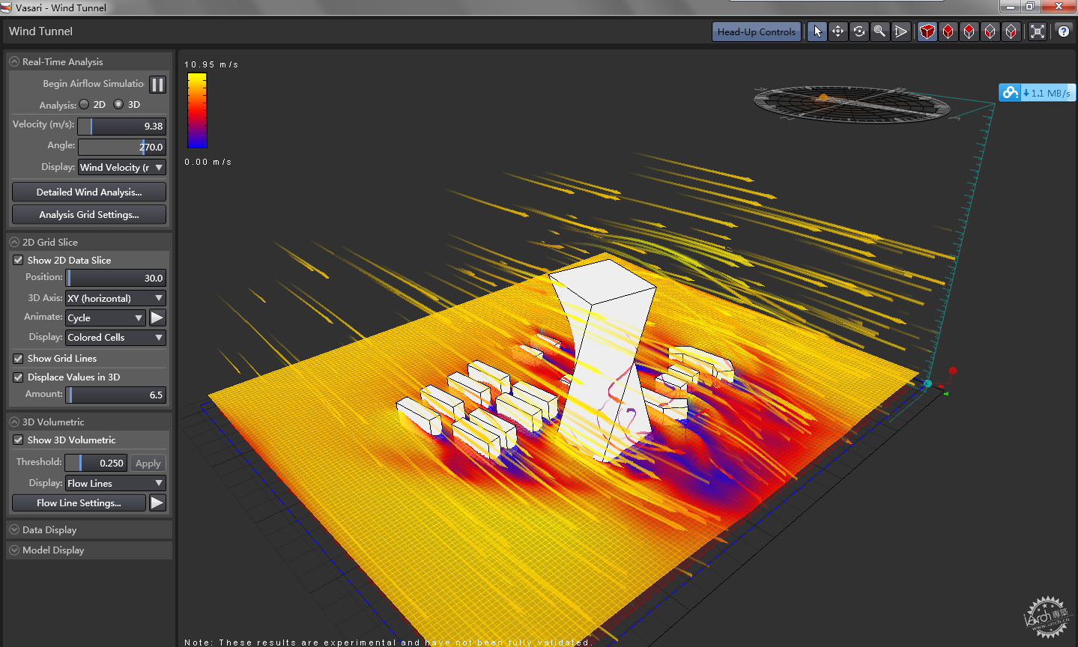Click the Vasari app icon in the title bar
Screen dimensions: 1078x647
(7, 7)
